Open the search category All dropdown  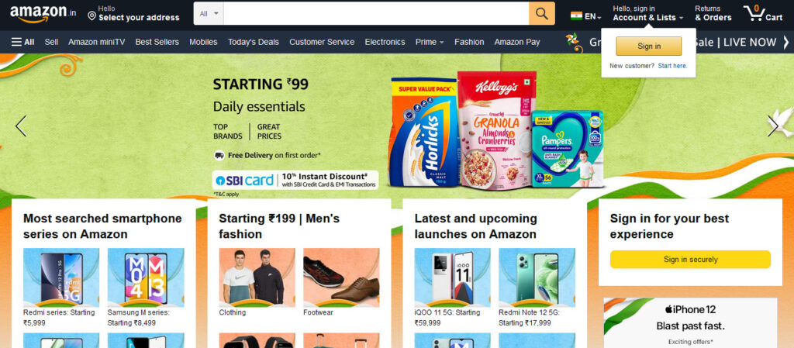pos(209,14)
